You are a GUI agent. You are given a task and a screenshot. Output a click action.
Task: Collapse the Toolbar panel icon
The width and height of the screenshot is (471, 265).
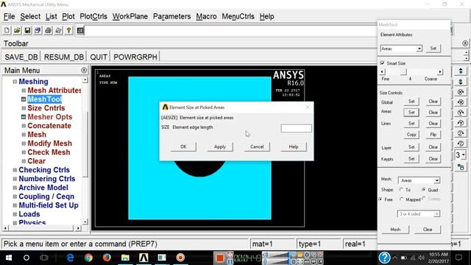coord(465,43)
